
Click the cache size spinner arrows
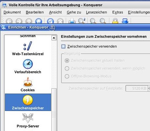click(149, 88)
